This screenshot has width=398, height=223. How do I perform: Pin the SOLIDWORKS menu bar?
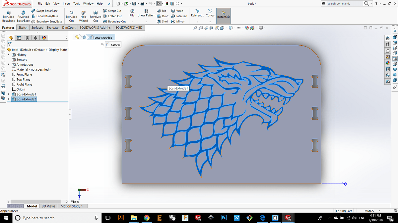point(109,4)
